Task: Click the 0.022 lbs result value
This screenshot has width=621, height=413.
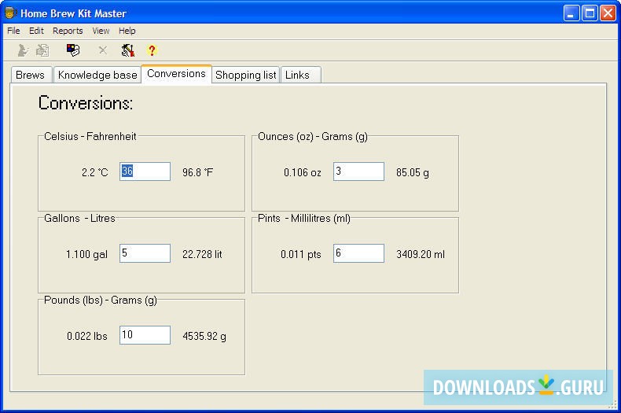Action: click(x=87, y=336)
